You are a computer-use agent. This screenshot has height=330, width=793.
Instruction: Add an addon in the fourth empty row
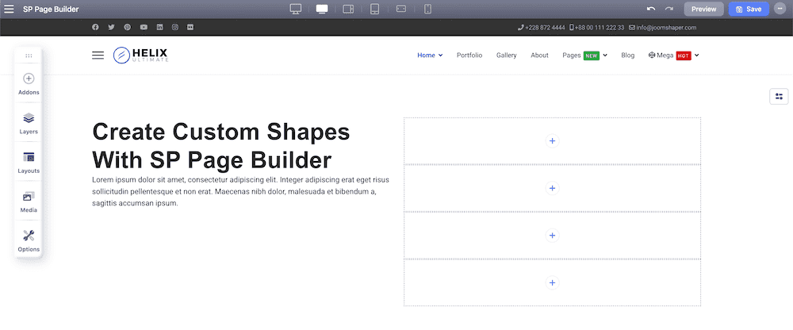(x=552, y=282)
